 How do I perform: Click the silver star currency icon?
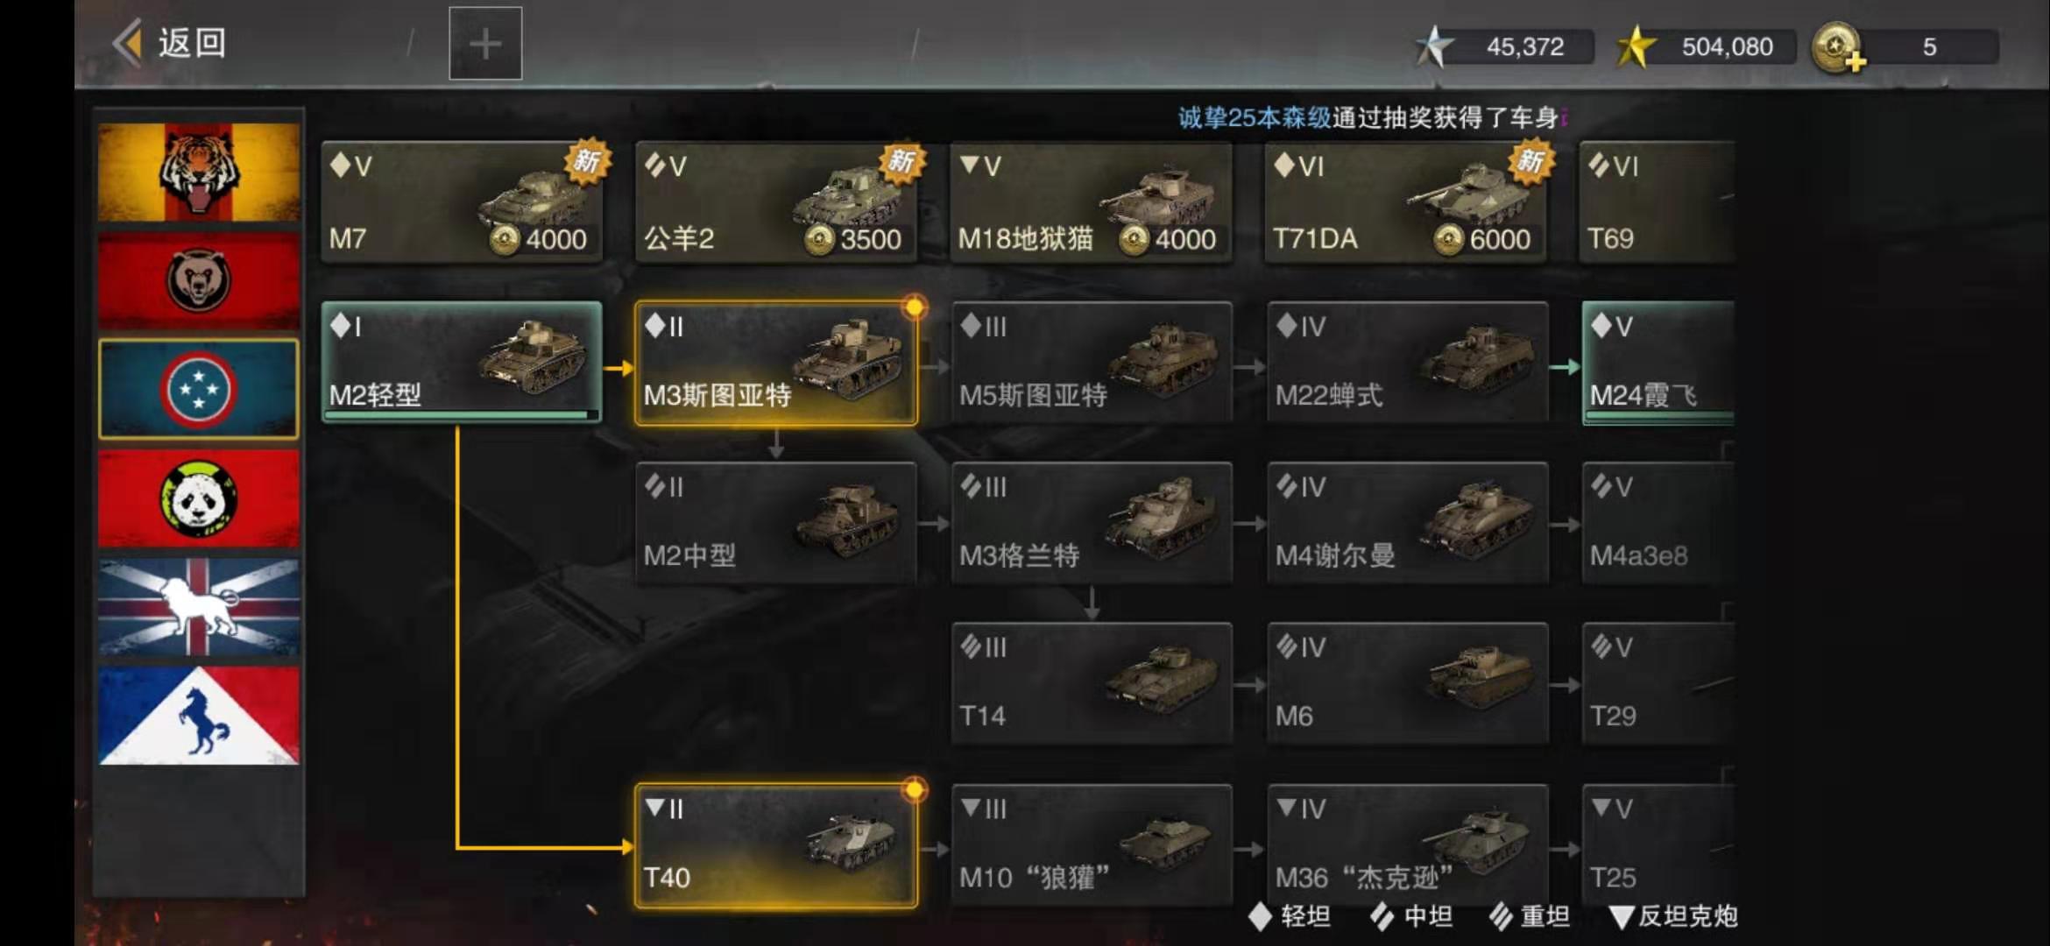1434,46
